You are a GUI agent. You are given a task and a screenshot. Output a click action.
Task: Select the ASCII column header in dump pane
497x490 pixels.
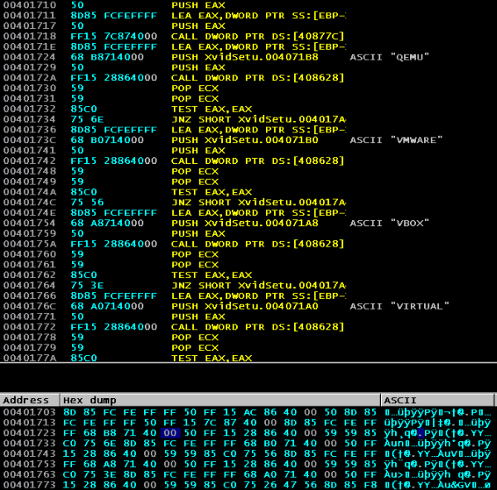[437, 401]
